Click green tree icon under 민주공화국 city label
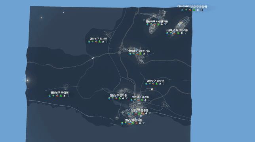The height and width of the screenshot is (142, 255). coord(194,10)
